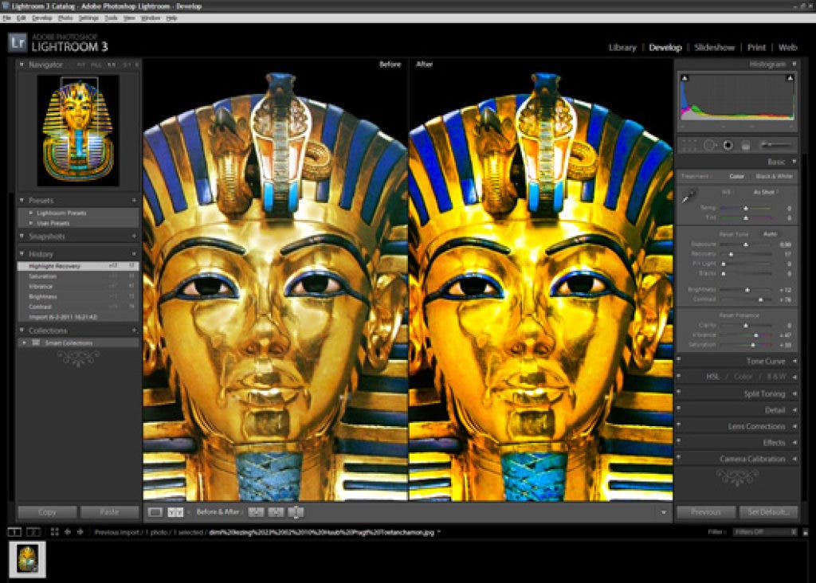Select the White Balance eyedropper tool

pos(688,197)
